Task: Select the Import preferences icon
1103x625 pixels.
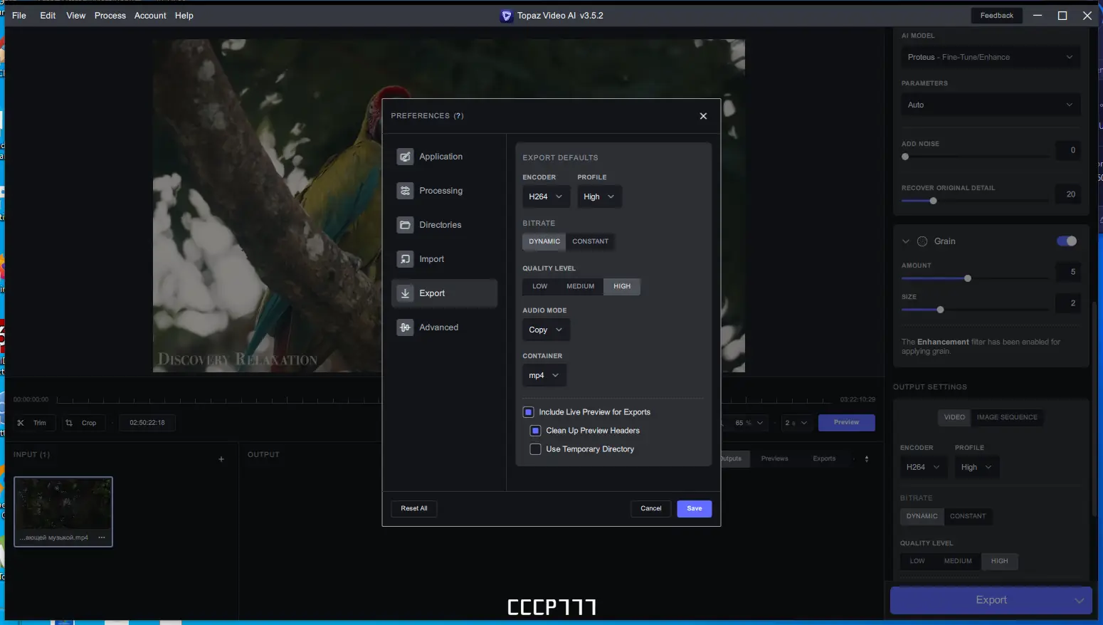Action: pos(405,259)
